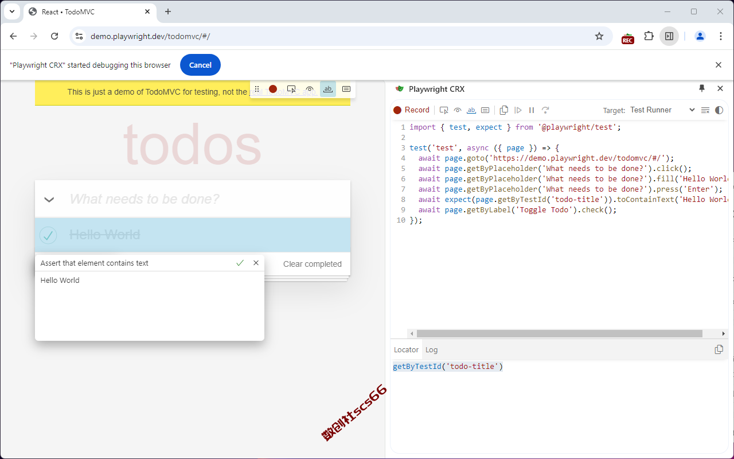Click the Record button in Playwright CRX panel

(x=411, y=110)
